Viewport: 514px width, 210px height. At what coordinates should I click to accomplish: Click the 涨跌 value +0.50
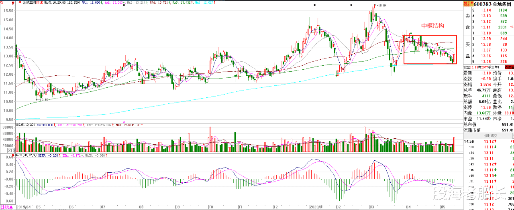[x=485, y=79]
